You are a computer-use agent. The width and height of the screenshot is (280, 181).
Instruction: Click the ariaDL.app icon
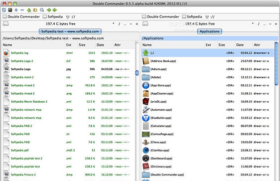(x=145, y=102)
